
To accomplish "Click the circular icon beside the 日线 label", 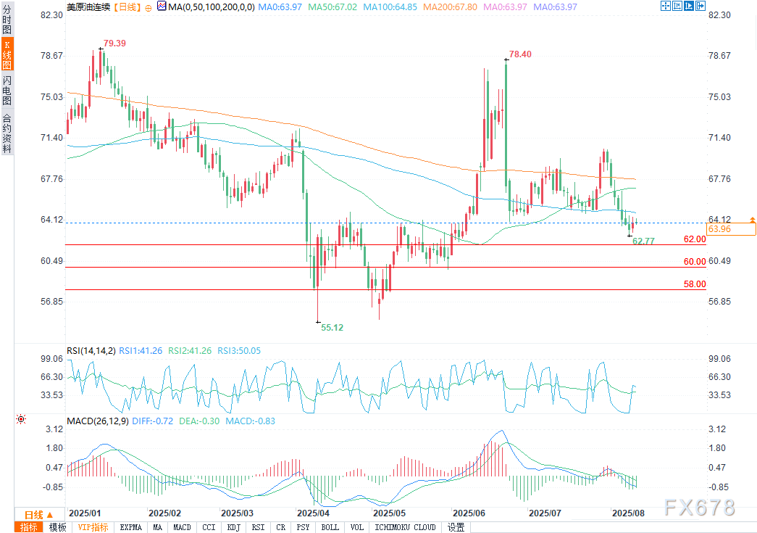I will click(149, 7).
